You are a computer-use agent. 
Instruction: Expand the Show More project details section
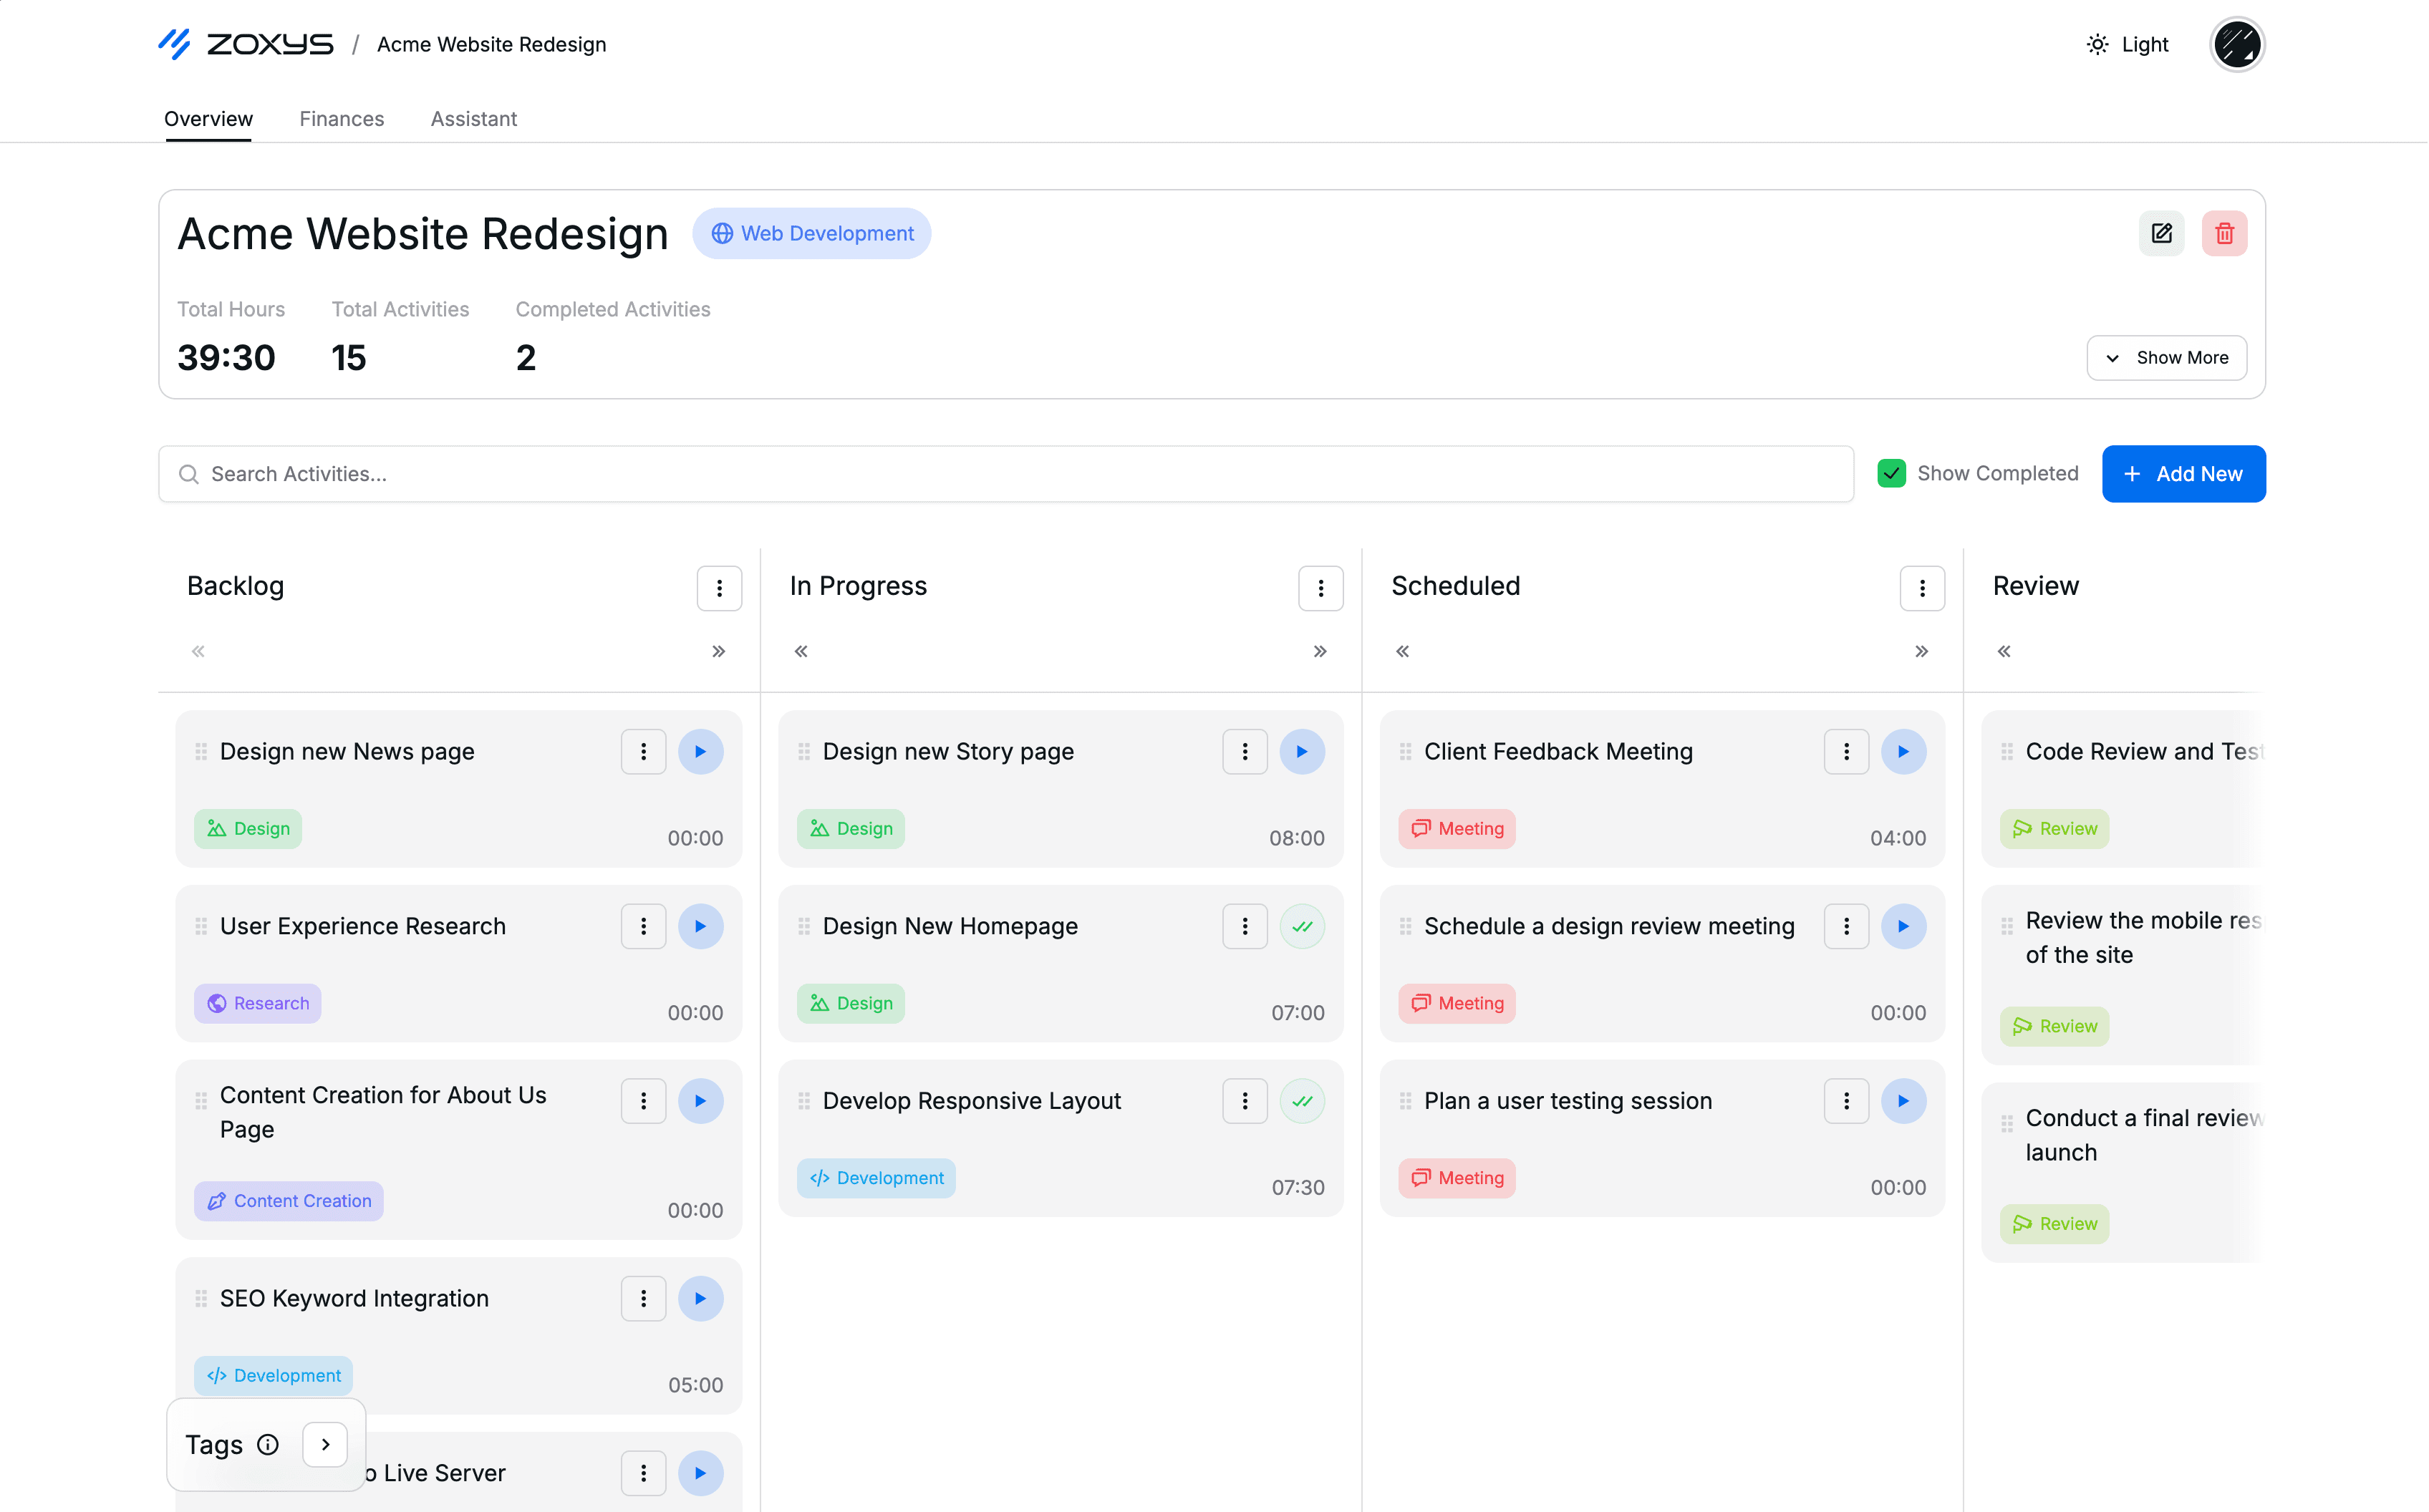[x=2168, y=357]
